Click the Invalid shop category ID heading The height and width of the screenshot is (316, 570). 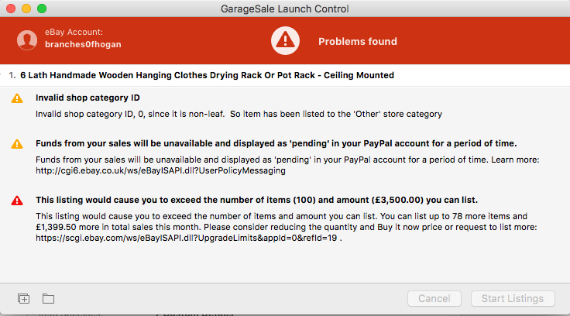tap(88, 98)
